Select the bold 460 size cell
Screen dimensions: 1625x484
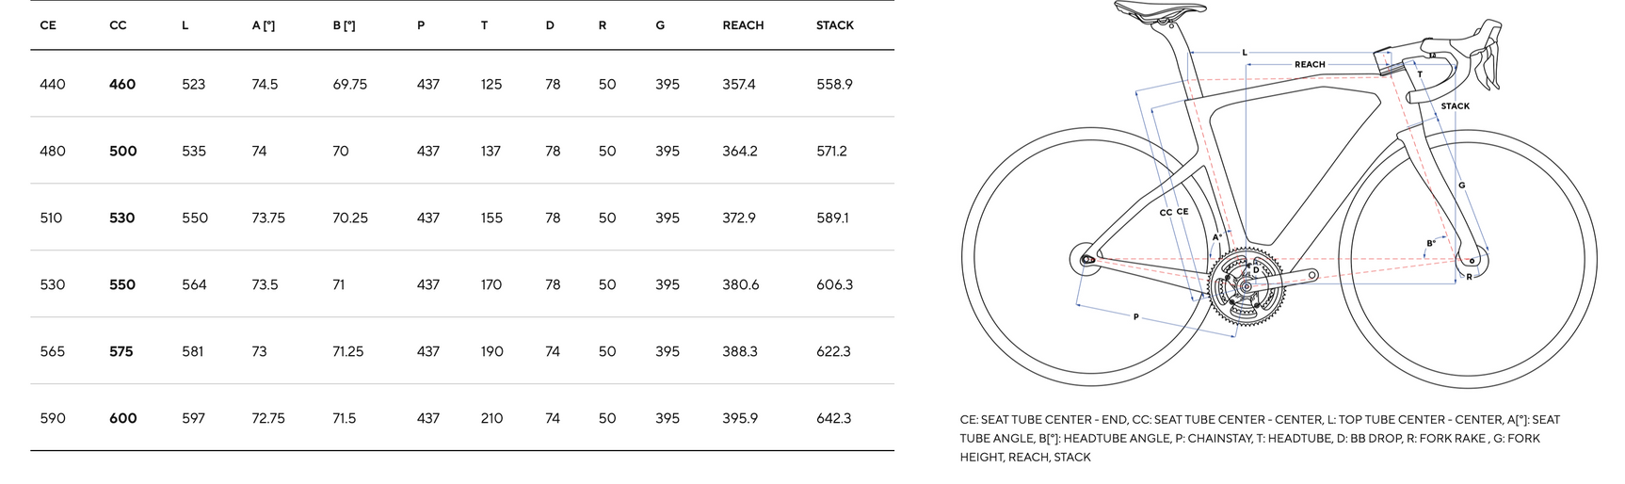click(x=122, y=85)
